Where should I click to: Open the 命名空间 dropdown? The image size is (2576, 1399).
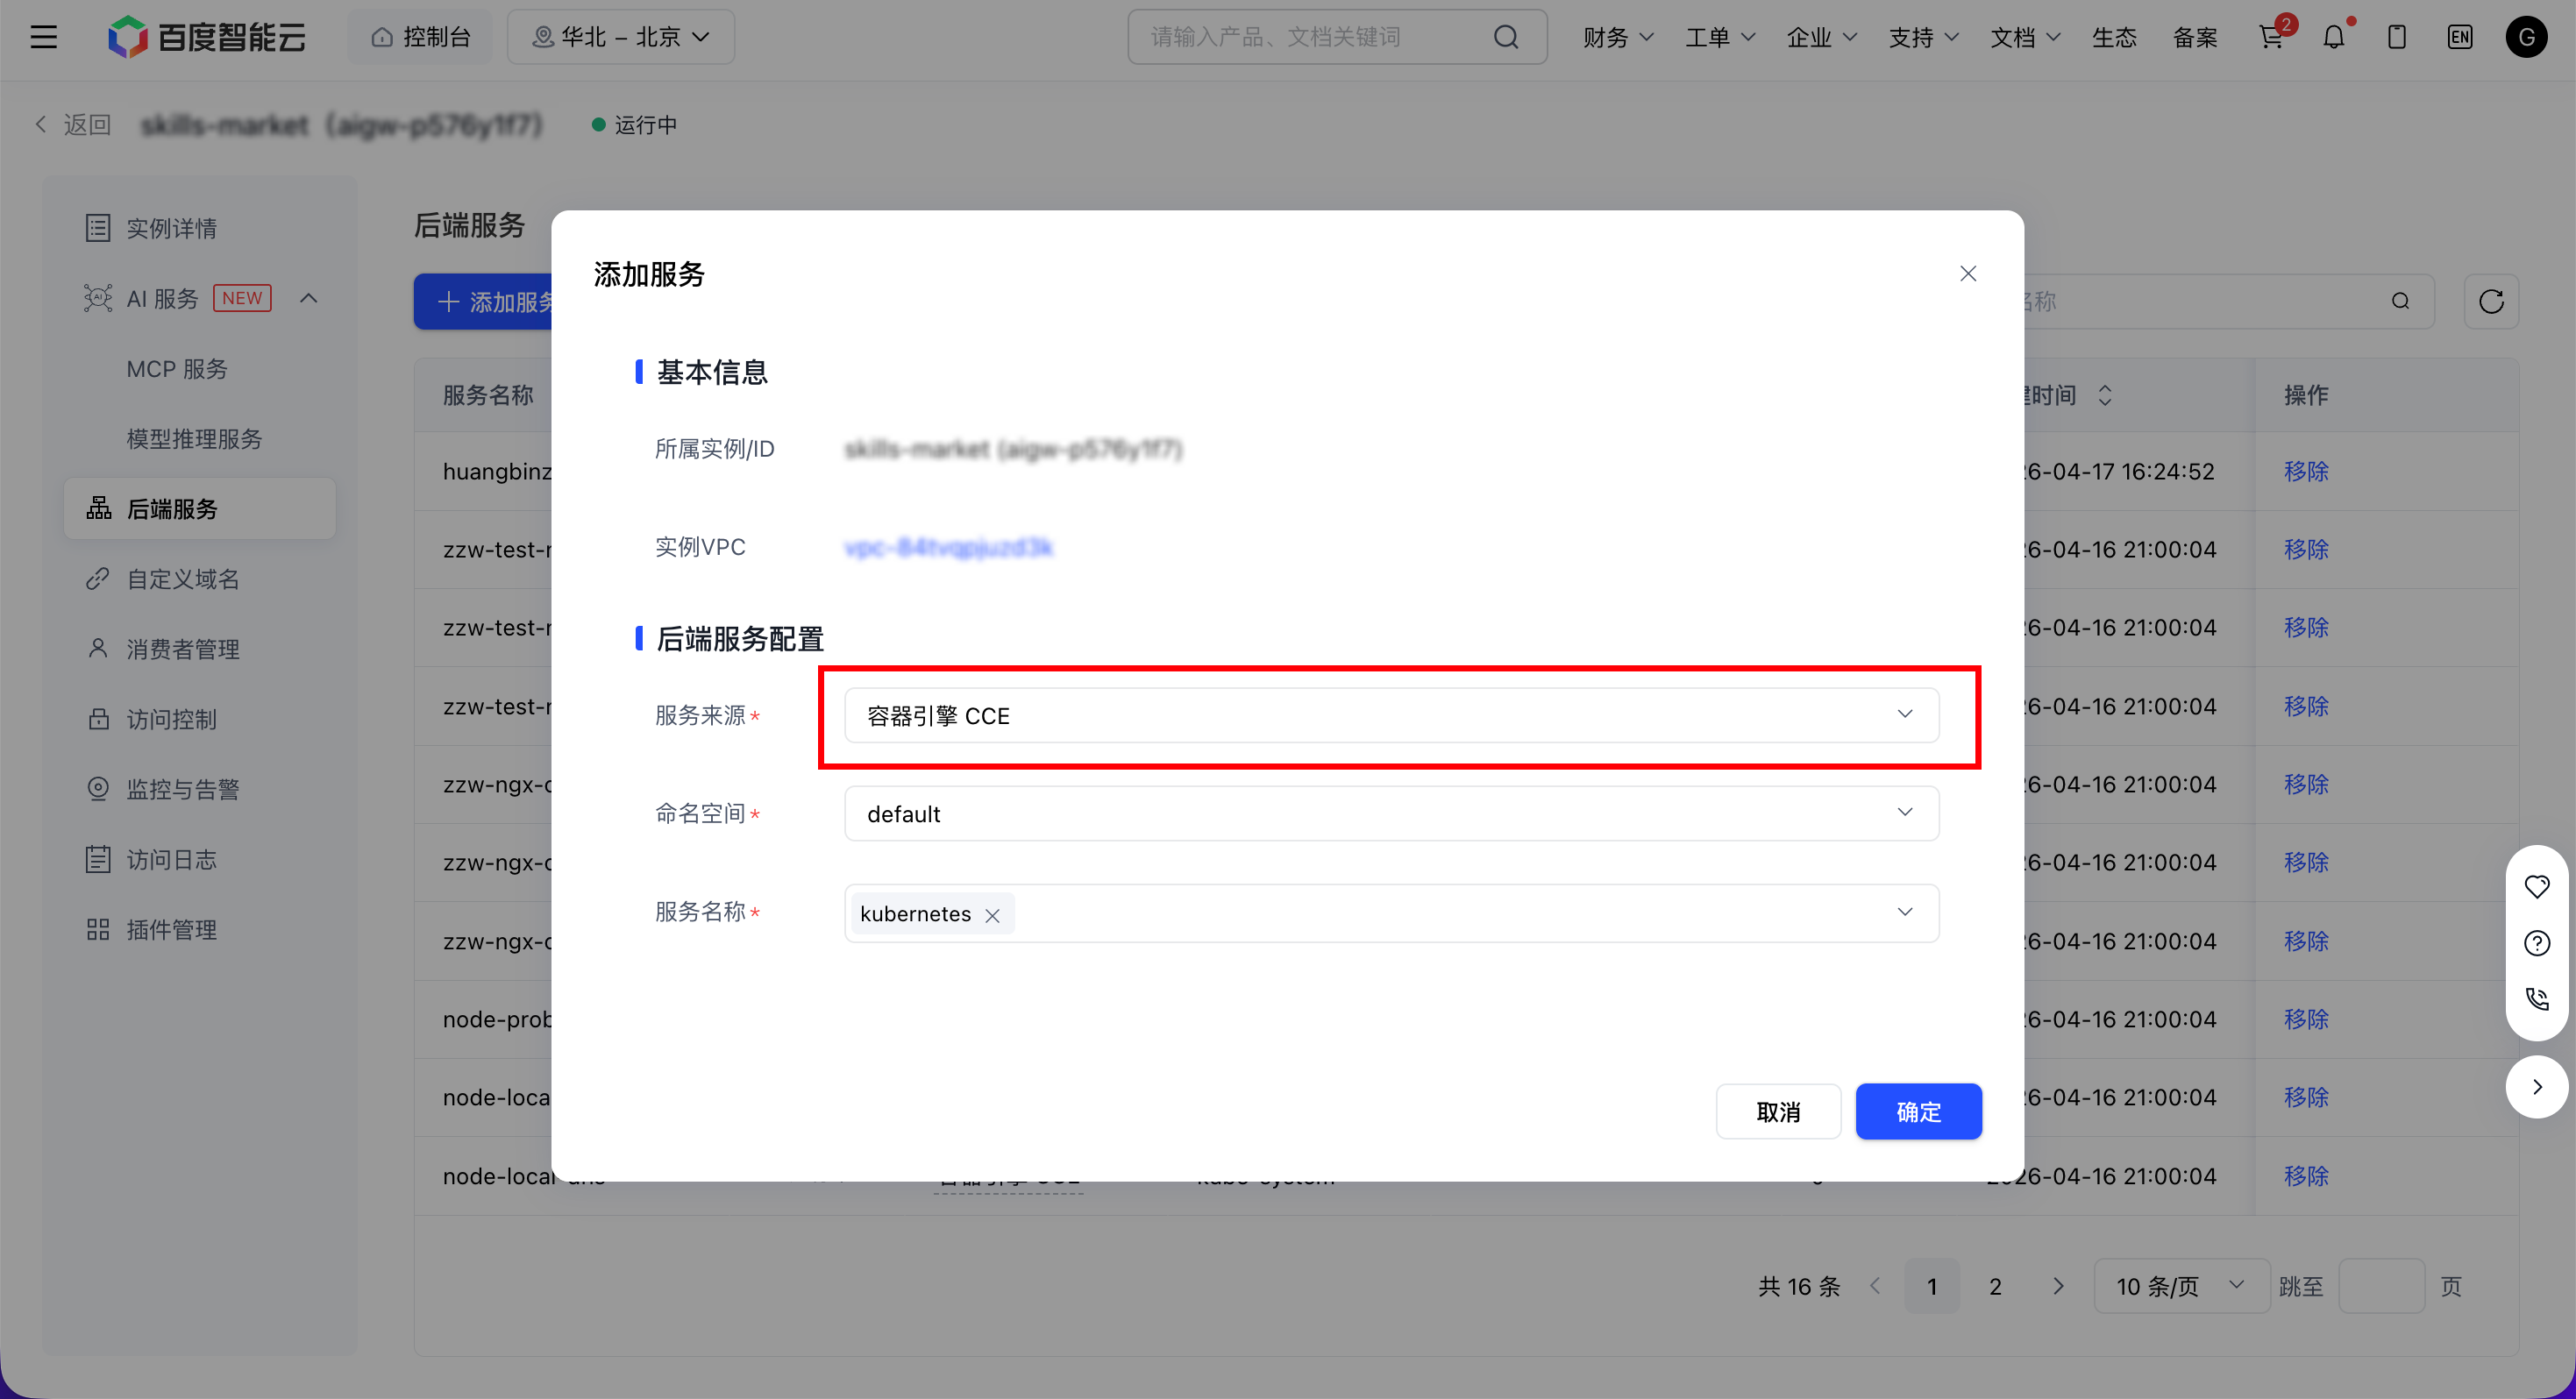point(1391,813)
